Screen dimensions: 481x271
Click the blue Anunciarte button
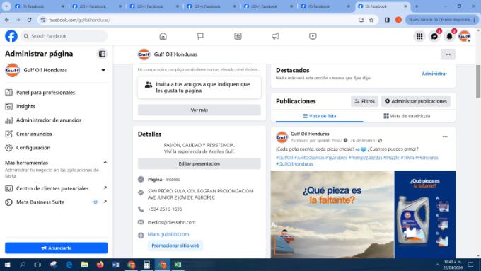pyautogui.click(x=56, y=248)
